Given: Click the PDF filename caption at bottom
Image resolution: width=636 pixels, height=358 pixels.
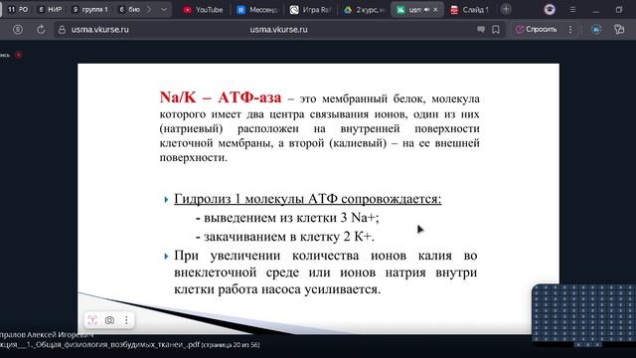Looking at the screenshot, I should point(130,345).
